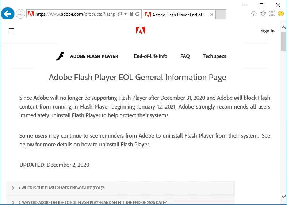The image size is (287, 205).
Task: Click the Sign In link
Action: coord(267,31)
